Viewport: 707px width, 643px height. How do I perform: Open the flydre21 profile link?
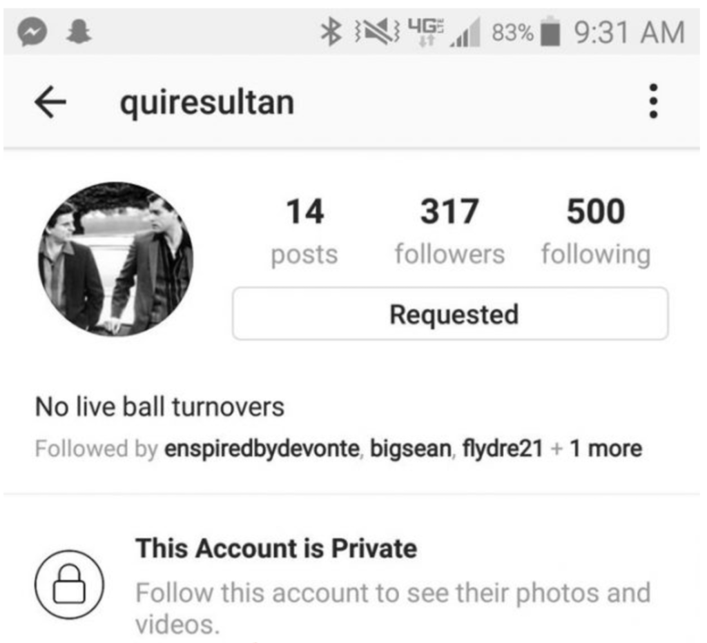coord(503,449)
